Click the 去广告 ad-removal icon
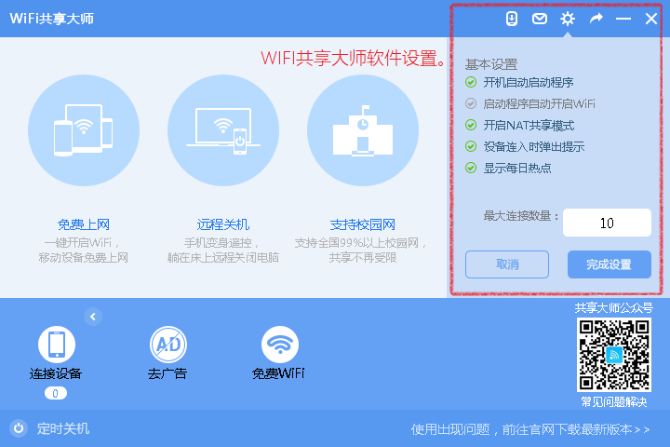Image resolution: width=670 pixels, height=447 pixels. click(x=167, y=345)
